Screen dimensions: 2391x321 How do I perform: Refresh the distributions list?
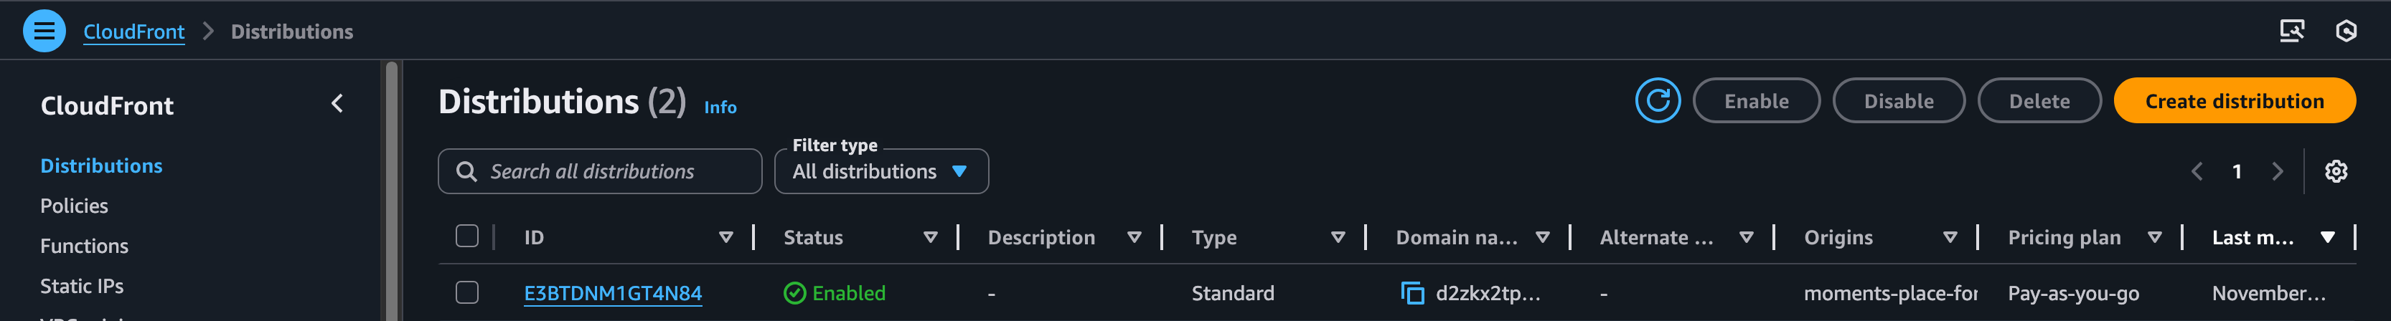pos(1657,101)
